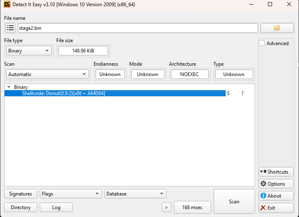Open the Signatures window
This screenshot has height=217, width=299.
click(21, 194)
